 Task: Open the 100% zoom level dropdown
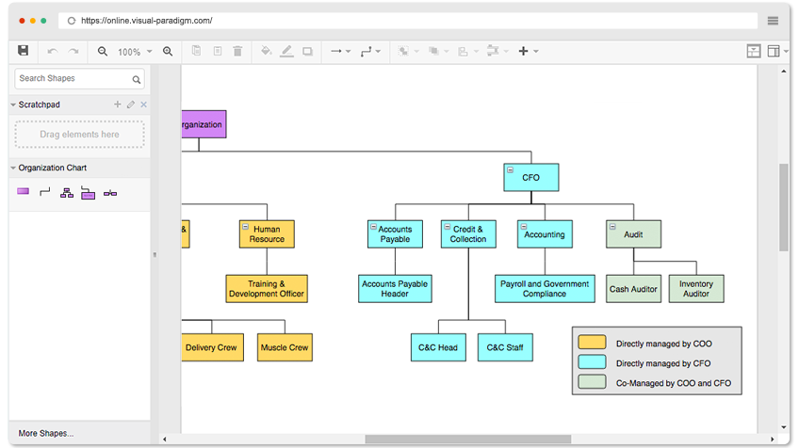(135, 52)
